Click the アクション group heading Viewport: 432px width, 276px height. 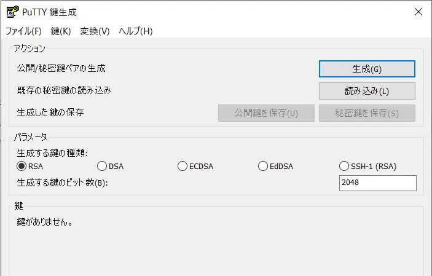click(x=29, y=49)
